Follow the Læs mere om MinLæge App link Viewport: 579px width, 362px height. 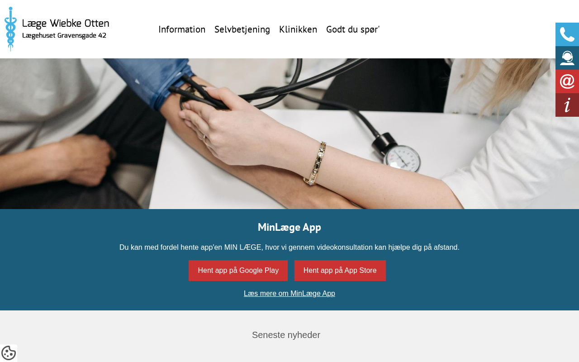(289, 293)
